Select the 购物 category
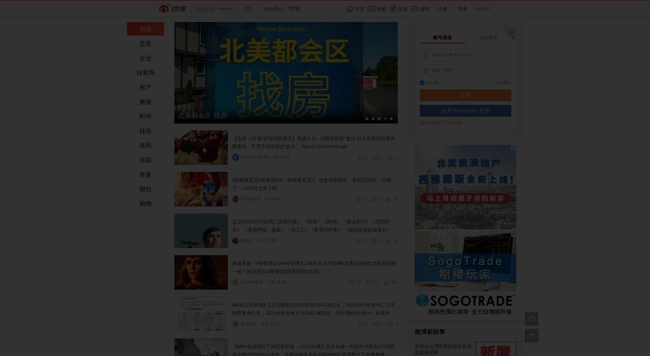This screenshot has height=356, width=650. (x=146, y=204)
